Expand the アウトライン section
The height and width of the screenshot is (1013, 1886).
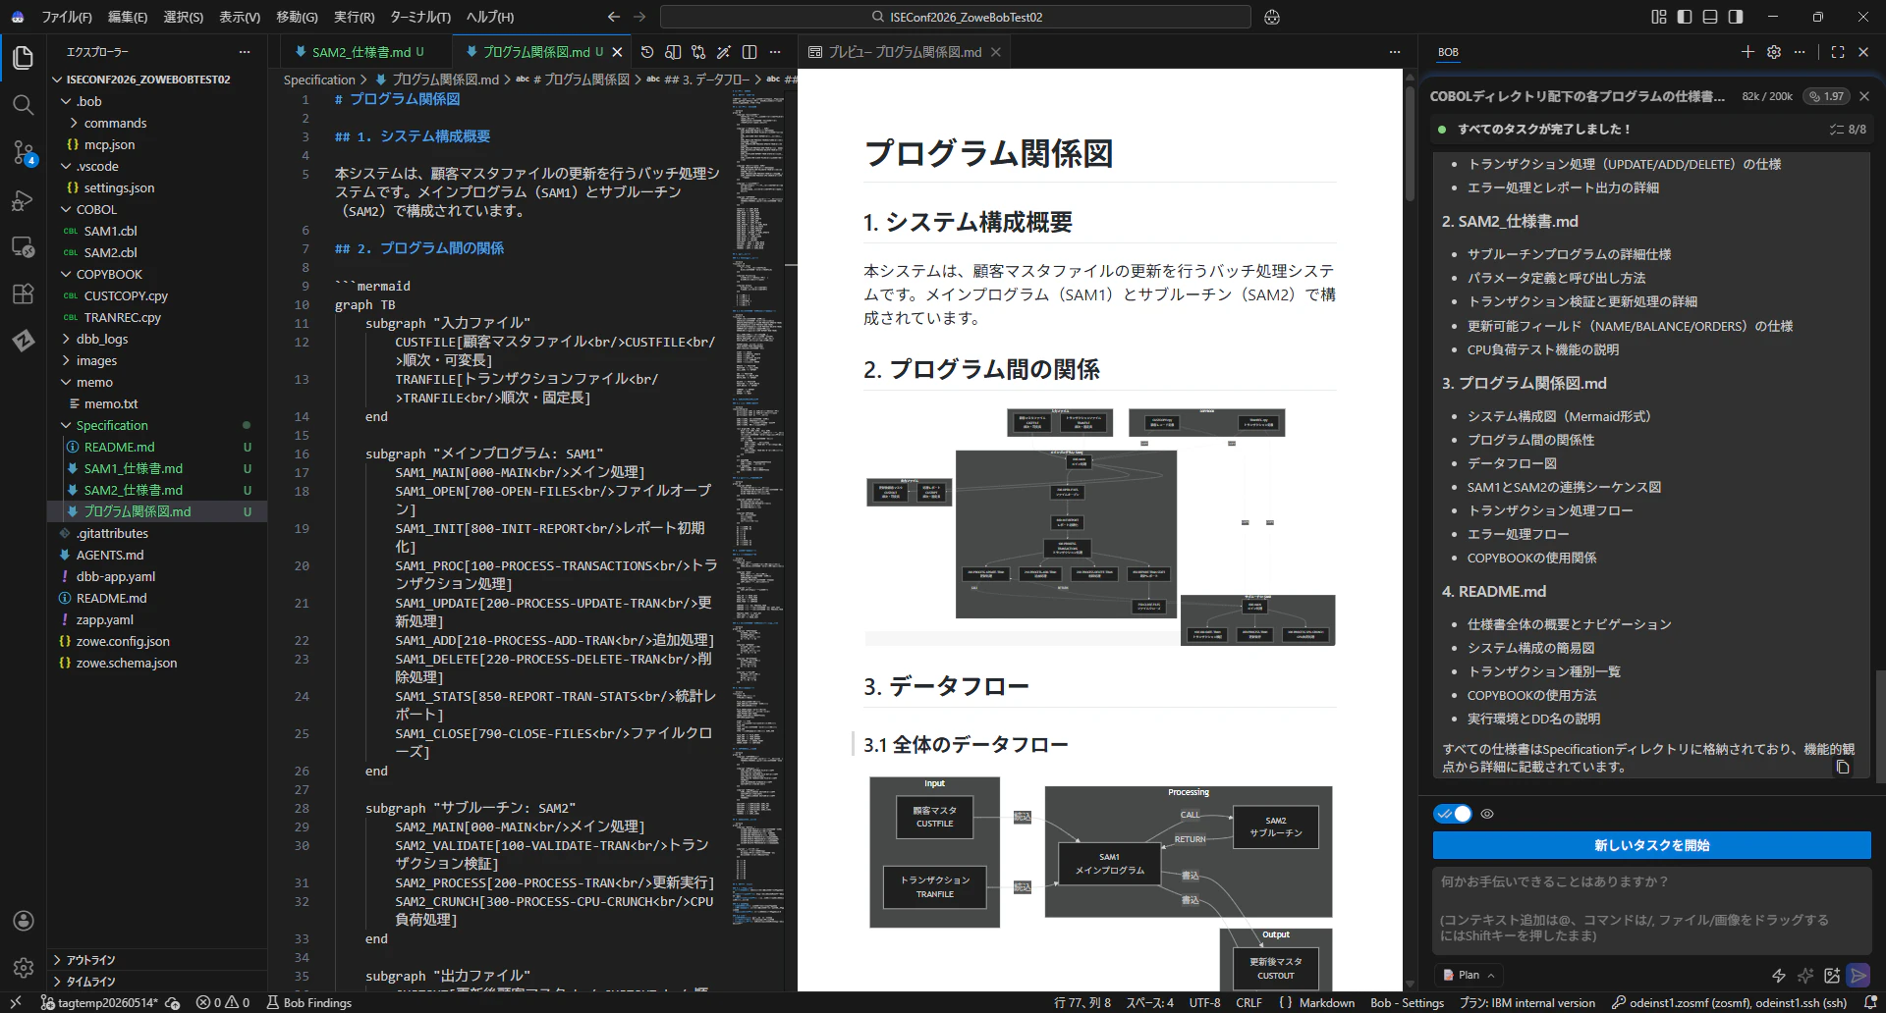pyautogui.click(x=157, y=960)
